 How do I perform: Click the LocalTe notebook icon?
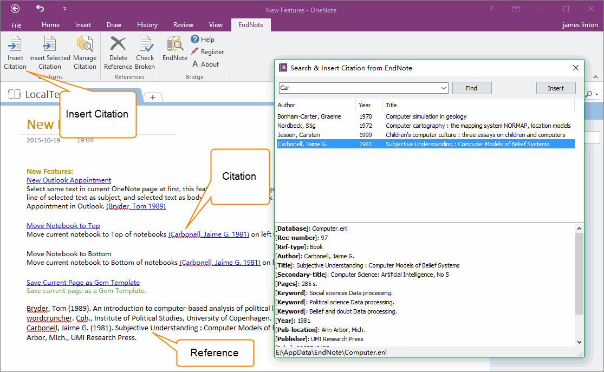(14, 94)
